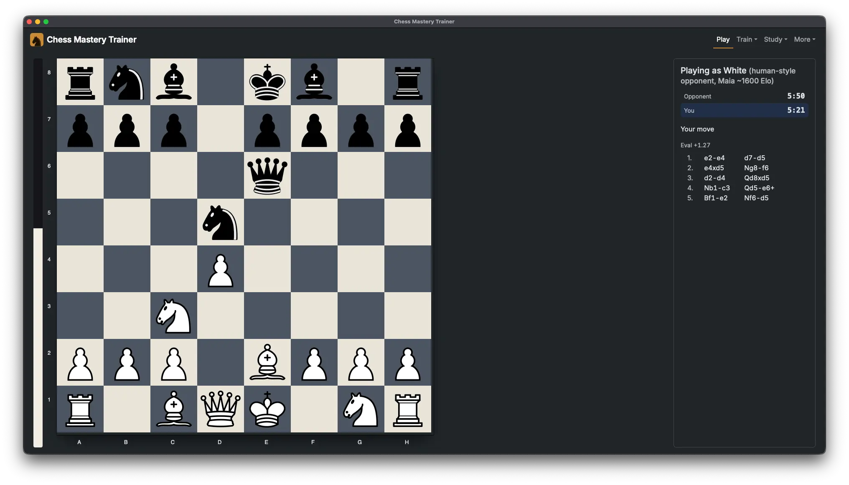The image size is (849, 485).
Task: Click the Opponent clock row
Action: pos(744,96)
